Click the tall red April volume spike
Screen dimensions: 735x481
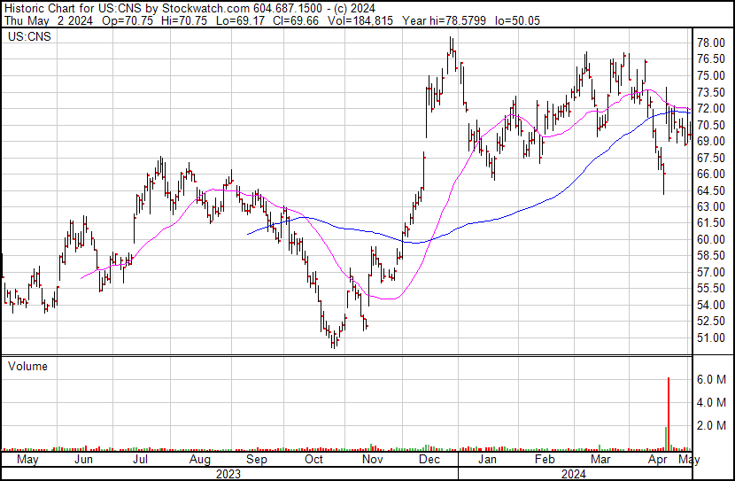(668, 413)
